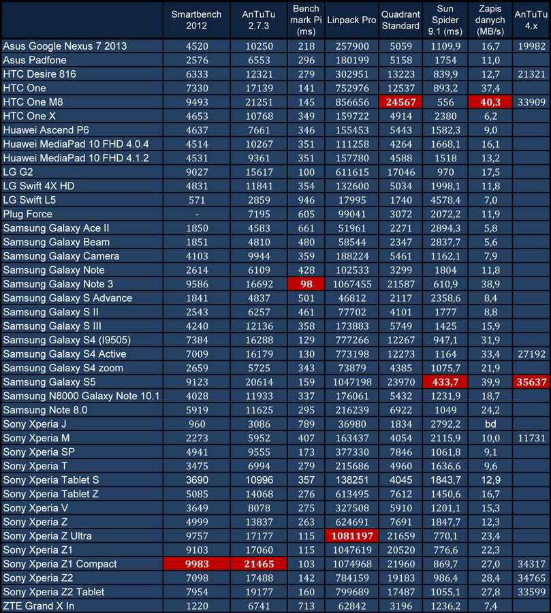
Task: Select the "571" Smartbench value for LG Swift L5
Action: point(197,200)
